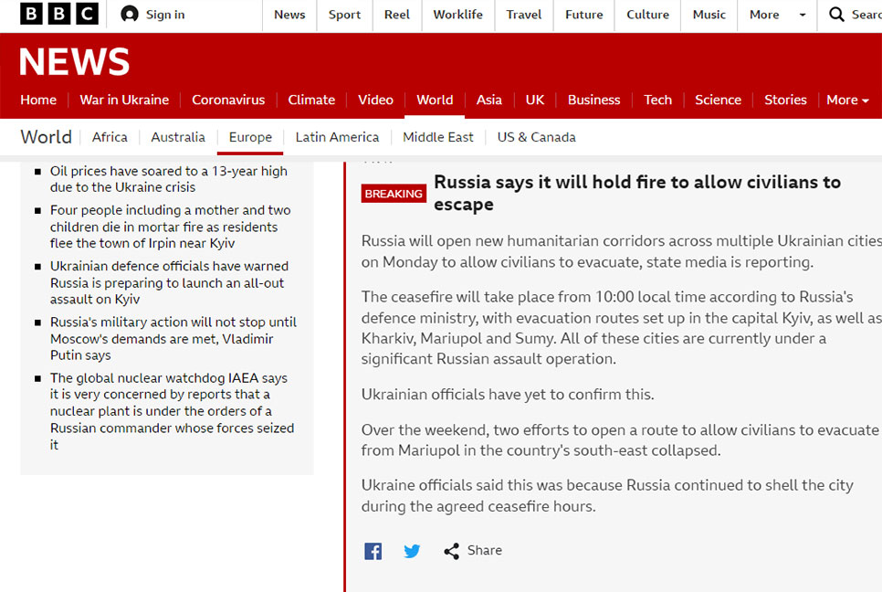Image resolution: width=882 pixels, height=592 pixels.
Task: Click the Sign in link
Action: coord(165,15)
